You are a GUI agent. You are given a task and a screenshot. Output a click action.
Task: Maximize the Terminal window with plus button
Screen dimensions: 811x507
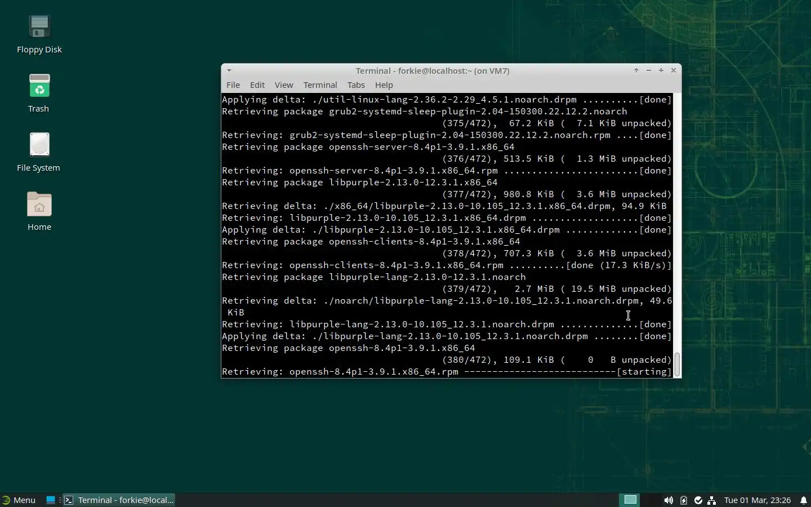[661, 70]
